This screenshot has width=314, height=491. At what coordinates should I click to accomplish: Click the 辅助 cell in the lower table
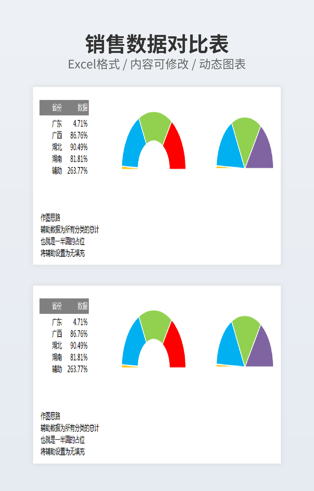[x=57, y=369]
